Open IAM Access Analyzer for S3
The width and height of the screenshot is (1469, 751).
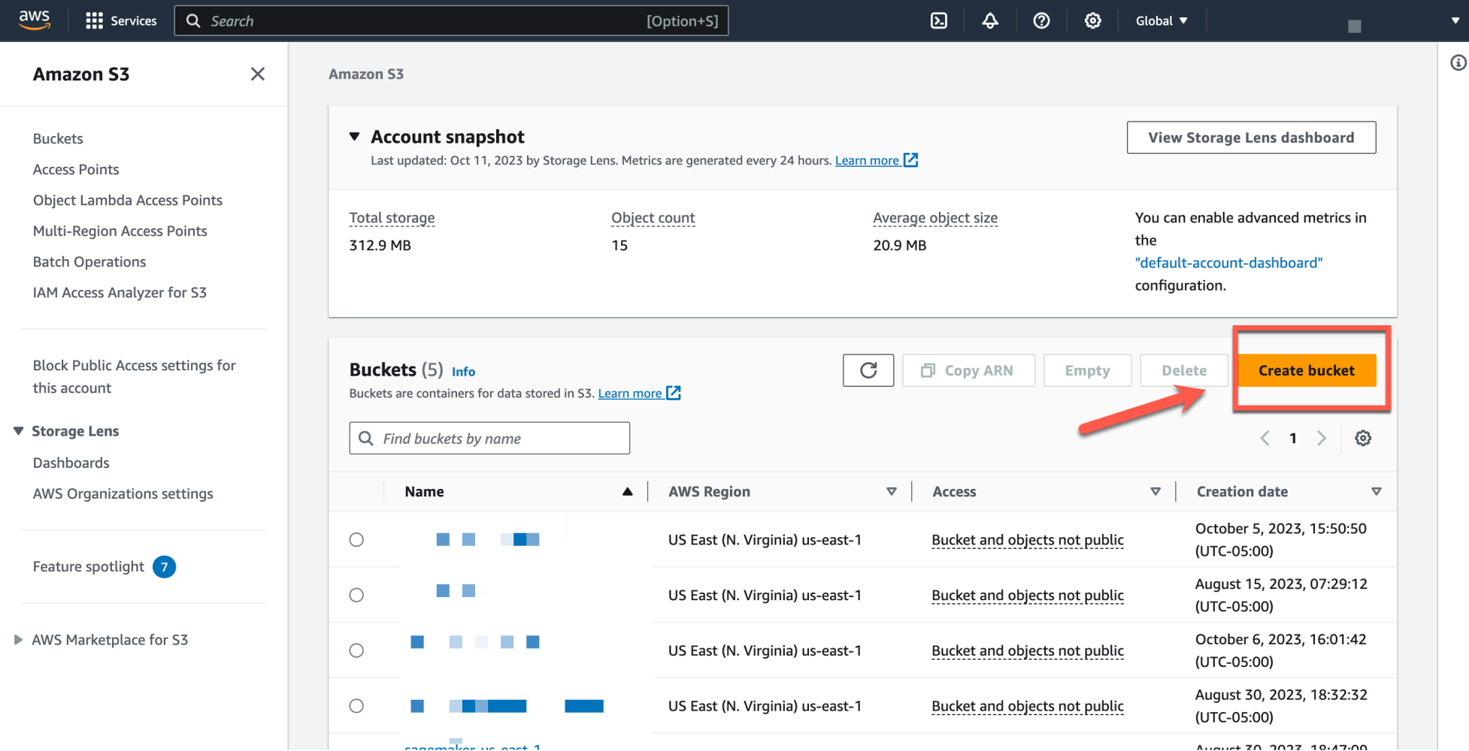pos(120,293)
